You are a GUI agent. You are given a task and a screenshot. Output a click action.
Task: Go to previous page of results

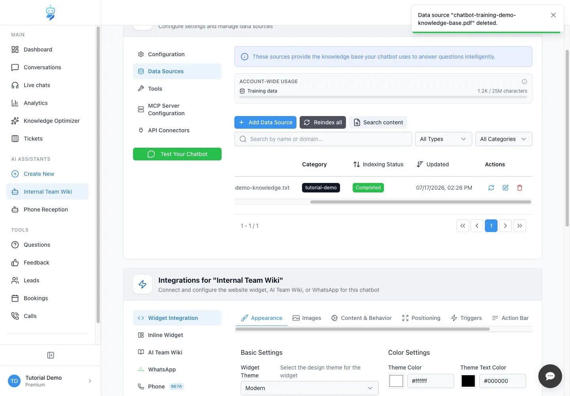coord(477,226)
